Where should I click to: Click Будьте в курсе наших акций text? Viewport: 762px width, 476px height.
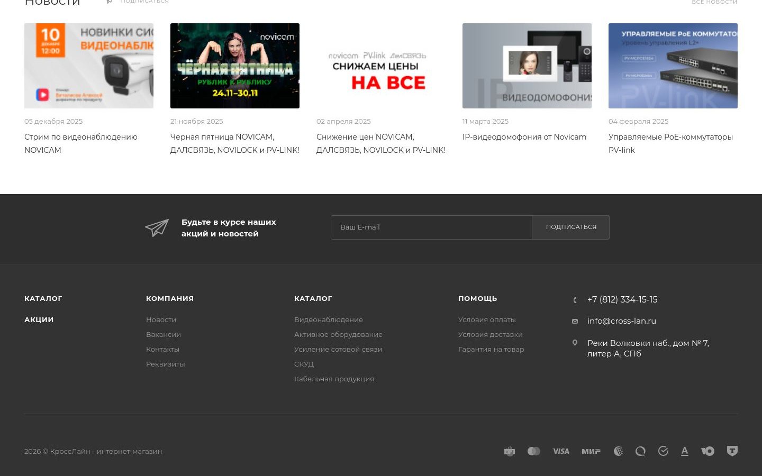pos(229,228)
